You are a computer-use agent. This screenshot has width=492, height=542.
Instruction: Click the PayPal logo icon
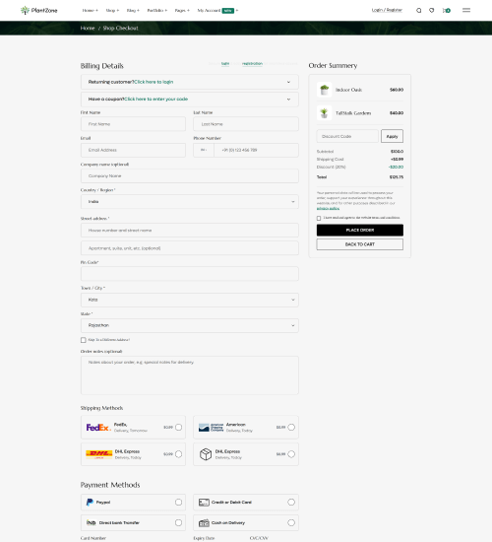pyautogui.click(x=90, y=503)
